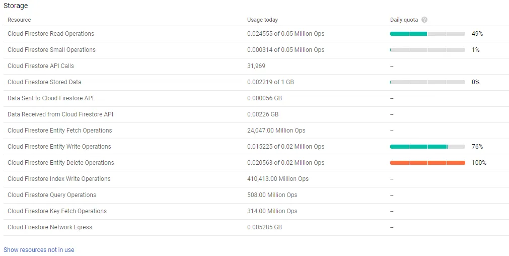Select the Usage today column header
The image size is (509, 256).
[262, 20]
